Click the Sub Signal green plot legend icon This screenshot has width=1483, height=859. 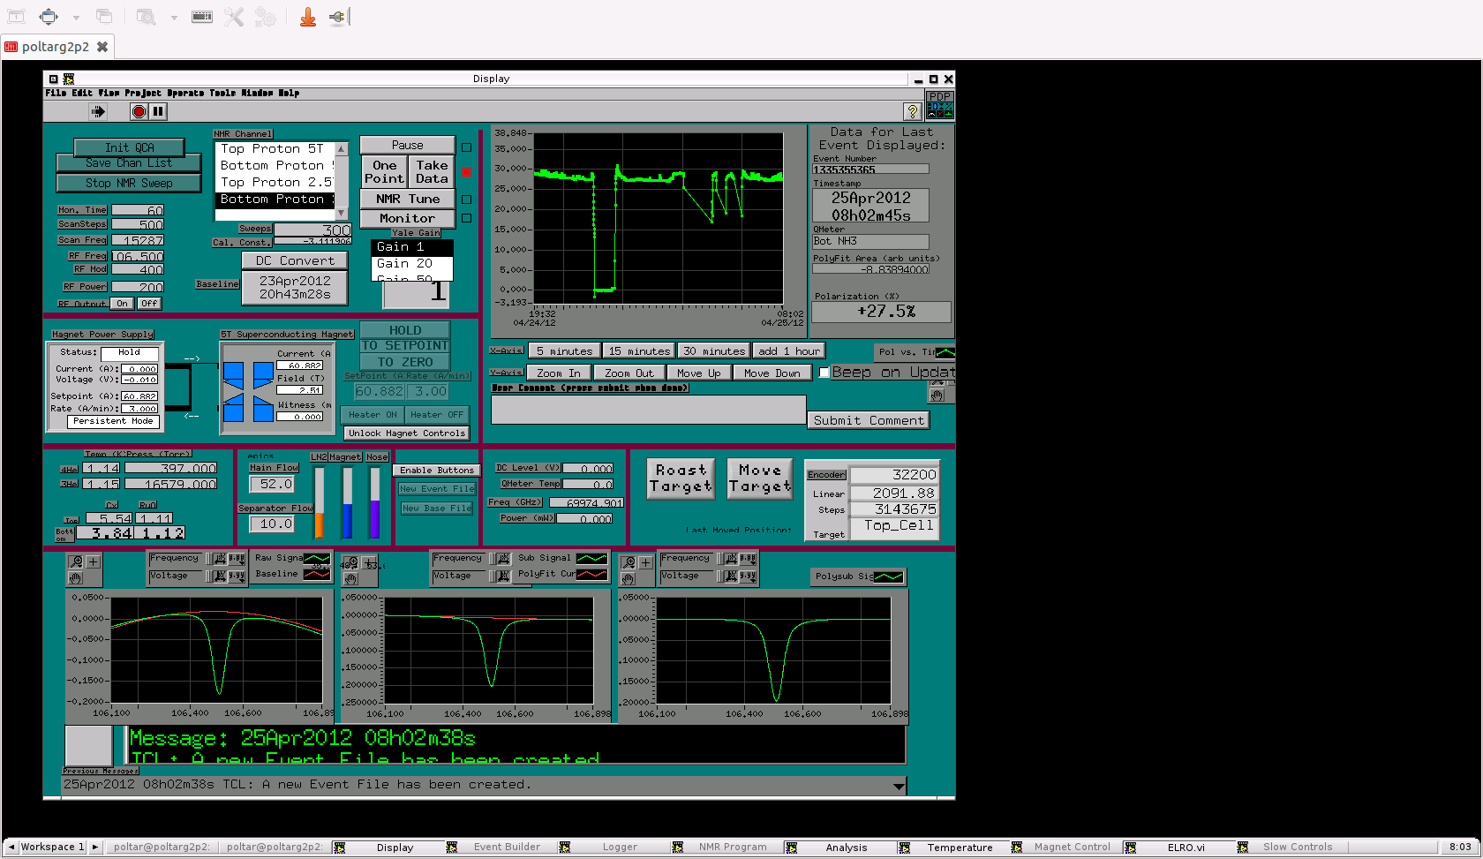(x=591, y=558)
